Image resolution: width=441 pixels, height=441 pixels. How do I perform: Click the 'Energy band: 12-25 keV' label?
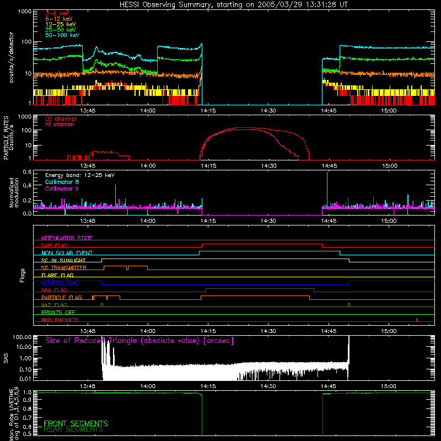[80, 175]
